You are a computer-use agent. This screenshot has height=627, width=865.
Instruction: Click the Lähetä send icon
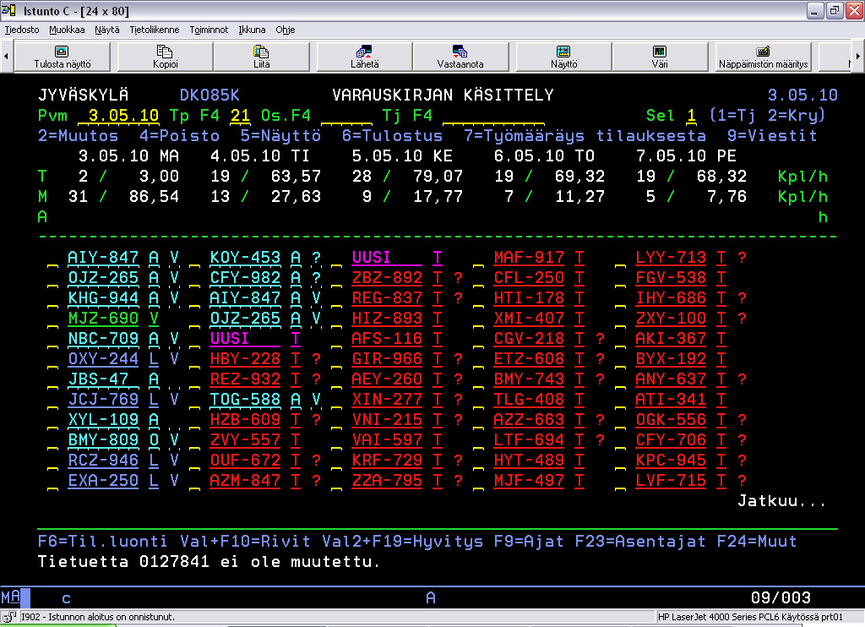click(x=364, y=52)
